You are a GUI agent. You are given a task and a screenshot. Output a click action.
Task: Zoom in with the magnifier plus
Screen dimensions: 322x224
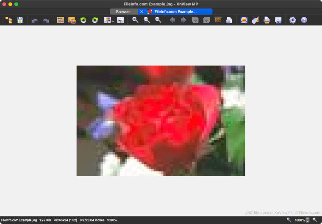tap(135, 20)
